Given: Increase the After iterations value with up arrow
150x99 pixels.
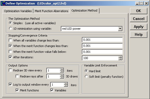Looking at the screenshot, I should point(120,57).
